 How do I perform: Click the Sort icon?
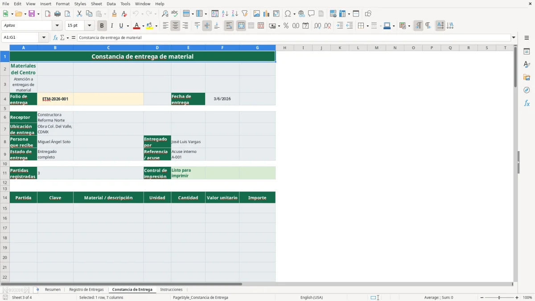(x=215, y=14)
